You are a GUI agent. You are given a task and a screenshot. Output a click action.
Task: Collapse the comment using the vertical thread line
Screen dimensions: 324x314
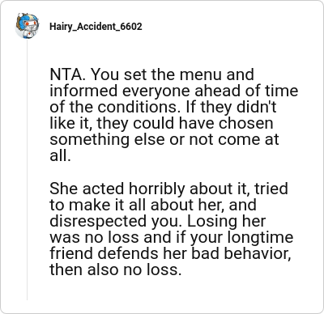coord(27,170)
